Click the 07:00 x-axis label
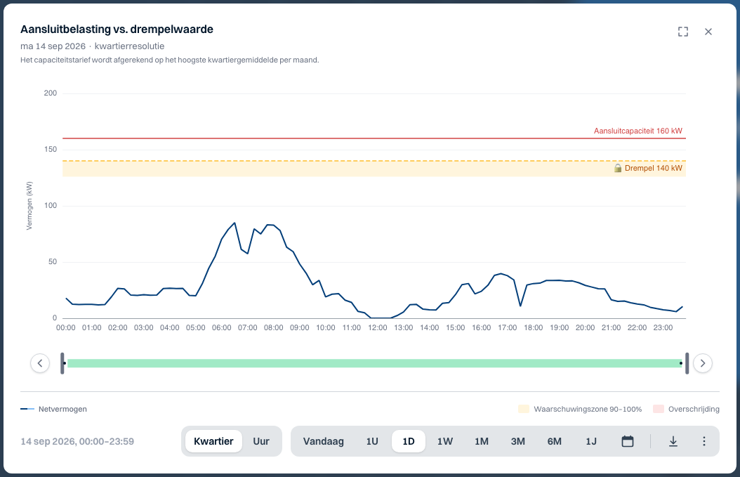 [x=247, y=327]
